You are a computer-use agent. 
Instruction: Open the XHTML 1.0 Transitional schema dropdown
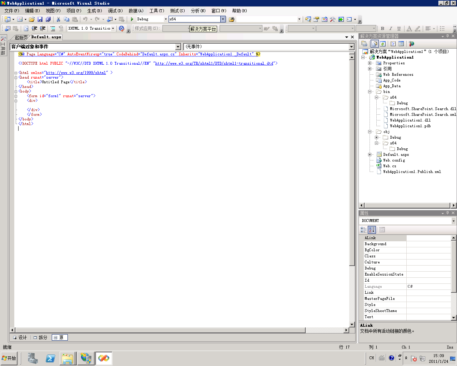click(113, 29)
